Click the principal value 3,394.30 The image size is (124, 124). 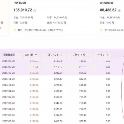tap(58, 115)
